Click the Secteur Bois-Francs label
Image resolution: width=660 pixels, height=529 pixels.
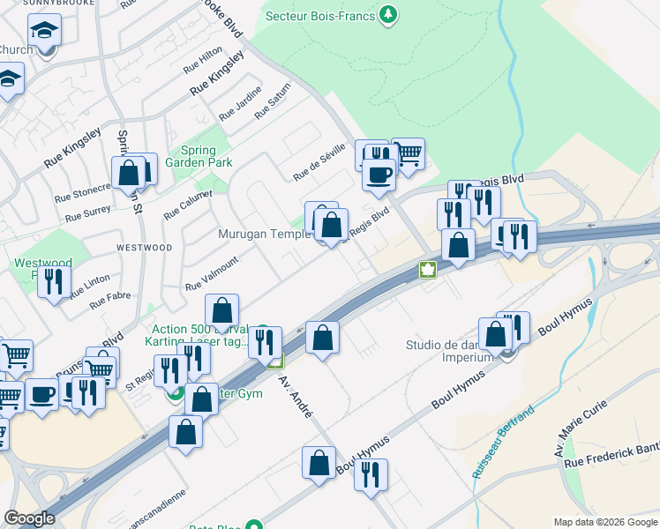pyautogui.click(x=320, y=17)
